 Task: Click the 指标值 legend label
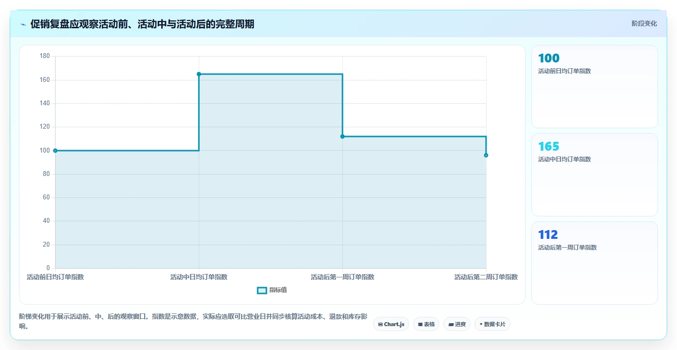pyautogui.click(x=278, y=290)
